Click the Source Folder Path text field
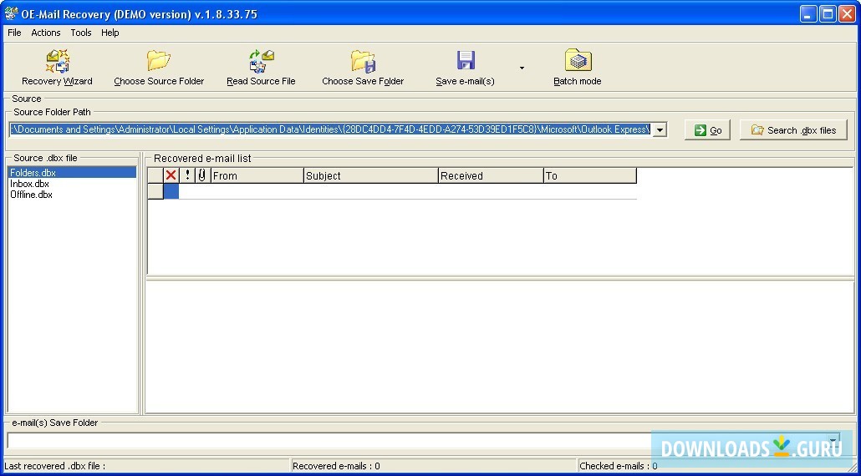 330,130
